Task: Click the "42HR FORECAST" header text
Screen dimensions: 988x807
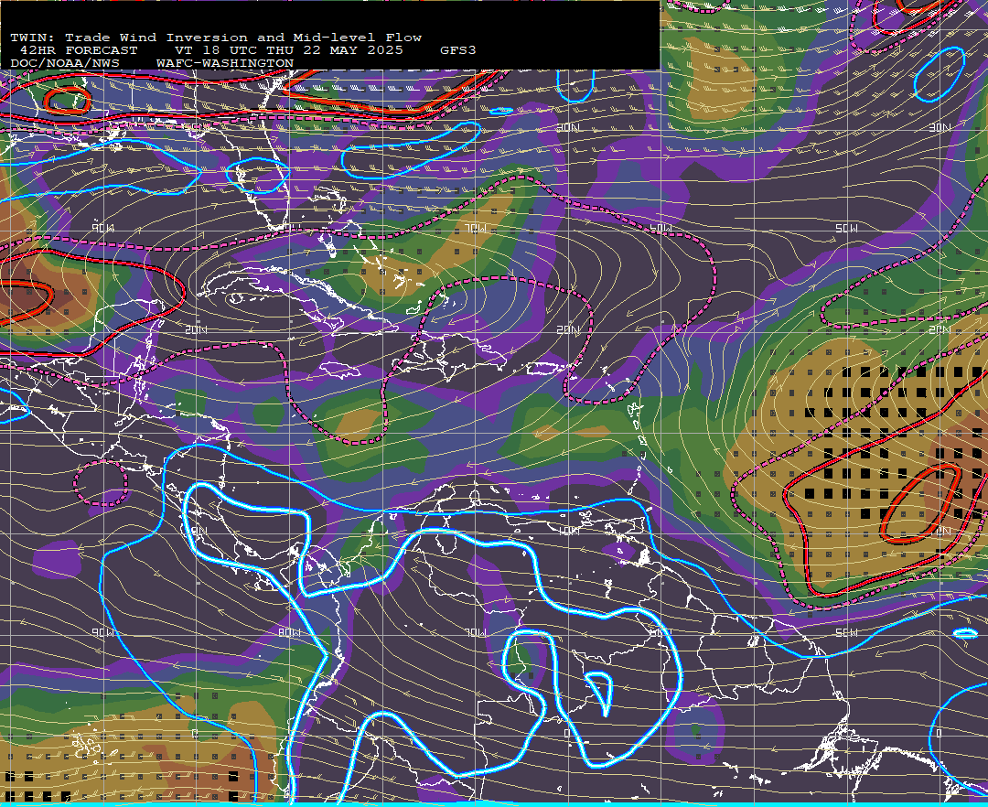Action: [79, 50]
